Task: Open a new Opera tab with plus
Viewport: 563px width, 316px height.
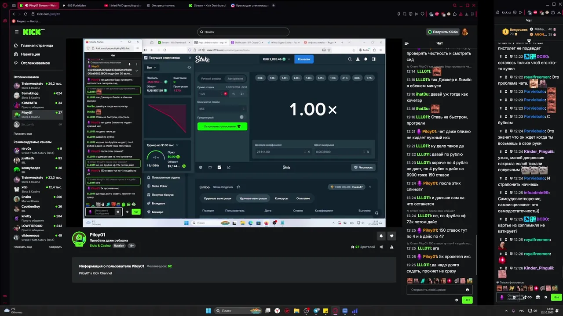Action: (274, 5)
